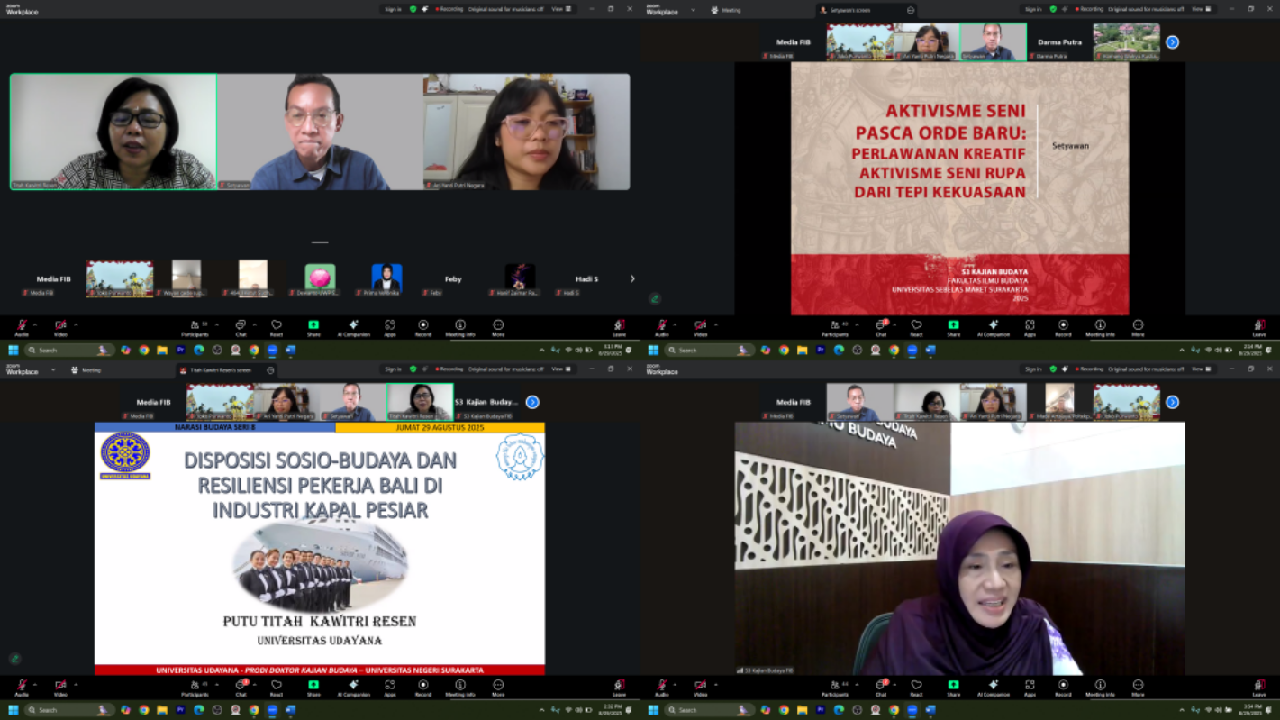Toggle Original sound for musicians in the gallery-view window
Image resolution: width=1280 pixels, height=720 pixels.
(505, 9)
